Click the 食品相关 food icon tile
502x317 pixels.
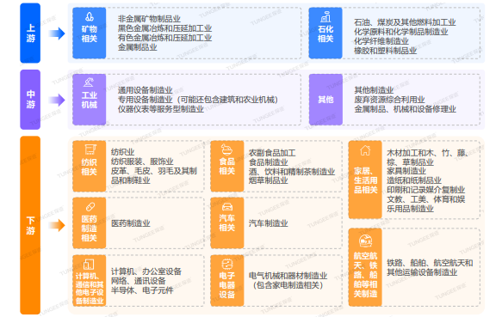(x=227, y=166)
